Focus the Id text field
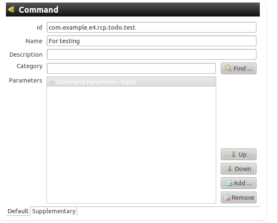 click(x=151, y=28)
